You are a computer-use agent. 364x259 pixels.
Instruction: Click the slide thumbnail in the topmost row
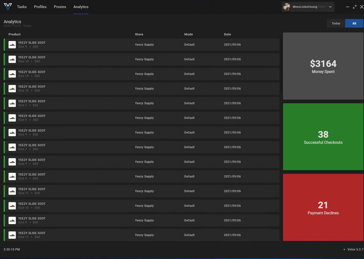click(x=12, y=45)
